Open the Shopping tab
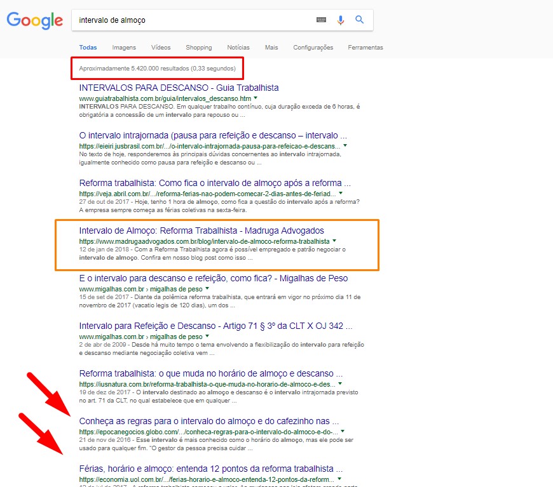 click(199, 47)
